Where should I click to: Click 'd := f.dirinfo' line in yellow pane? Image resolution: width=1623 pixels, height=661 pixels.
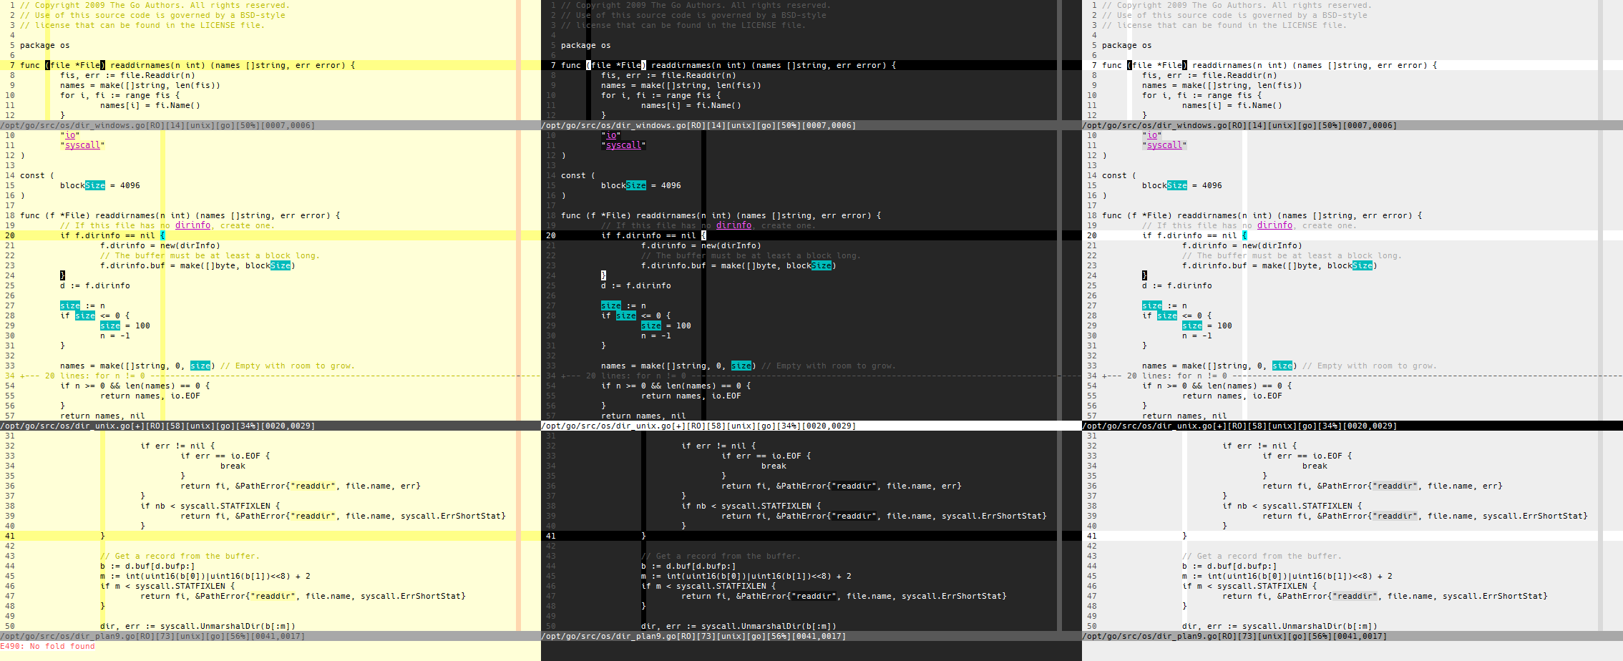click(95, 285)
